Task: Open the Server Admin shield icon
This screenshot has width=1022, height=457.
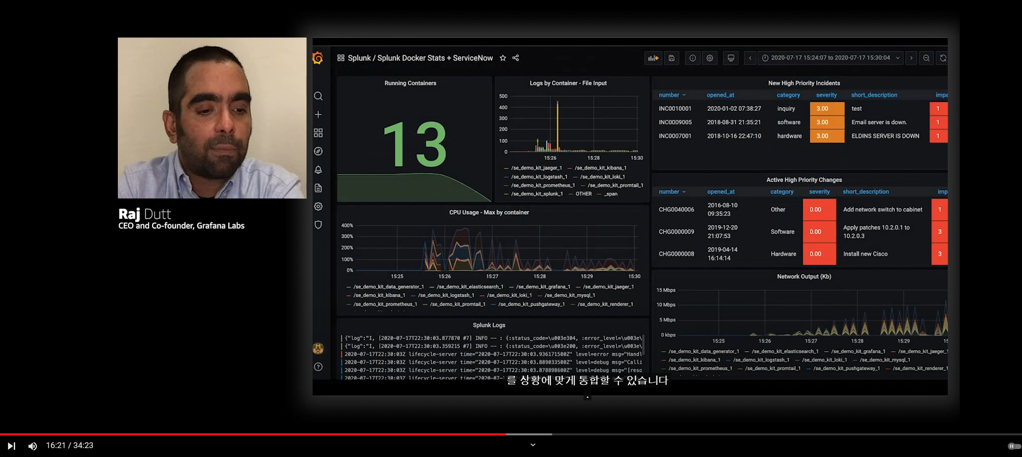Action: 318,225
